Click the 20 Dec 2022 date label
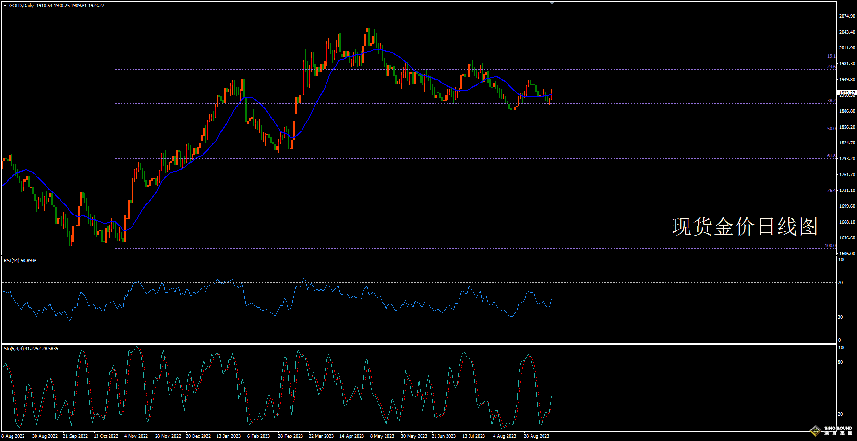This screenshot has width=857, height=441. 198,436
